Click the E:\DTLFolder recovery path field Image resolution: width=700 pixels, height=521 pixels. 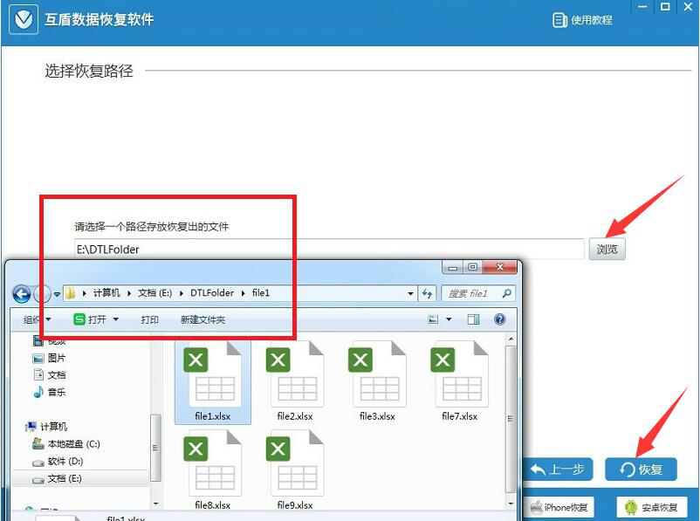pyautogui.click(x=329, y=249)
